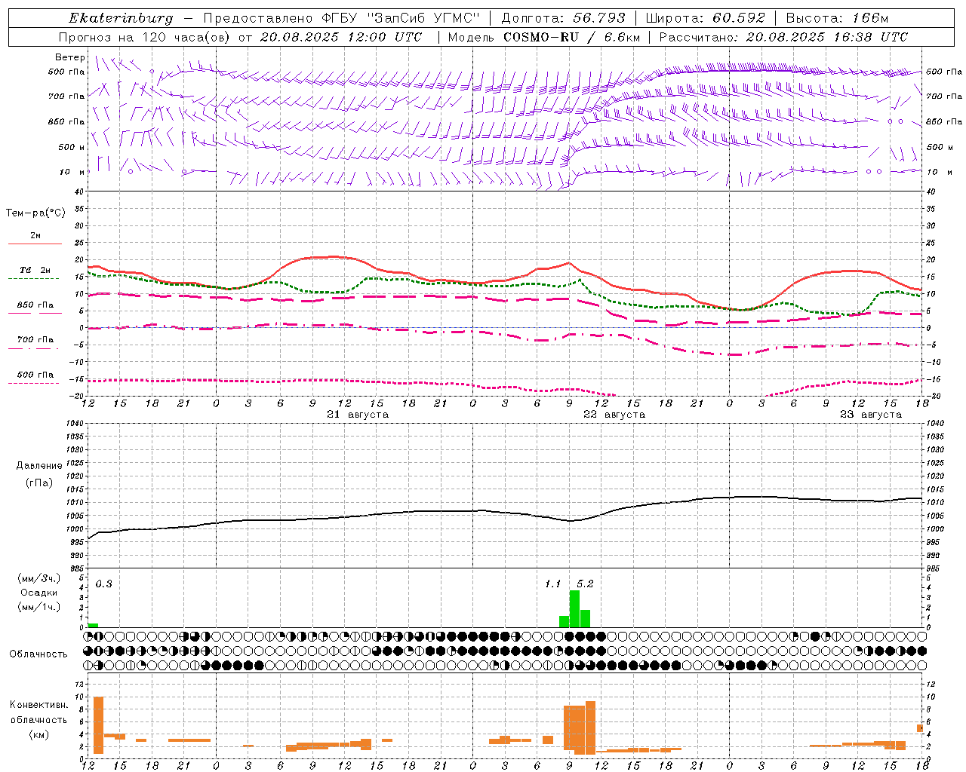Screen dimensions: 966x772
Task: Click the Модель COSMO-RU / 6.6км label
Action: pos(544,37)
